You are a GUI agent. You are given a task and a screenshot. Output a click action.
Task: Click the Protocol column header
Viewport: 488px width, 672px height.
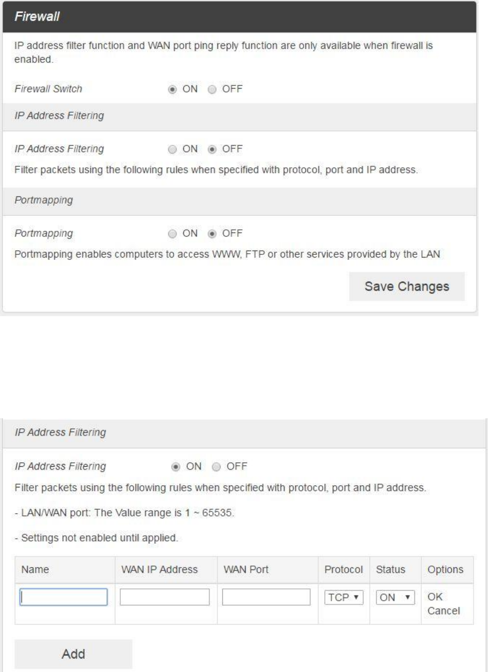(343, 570)
